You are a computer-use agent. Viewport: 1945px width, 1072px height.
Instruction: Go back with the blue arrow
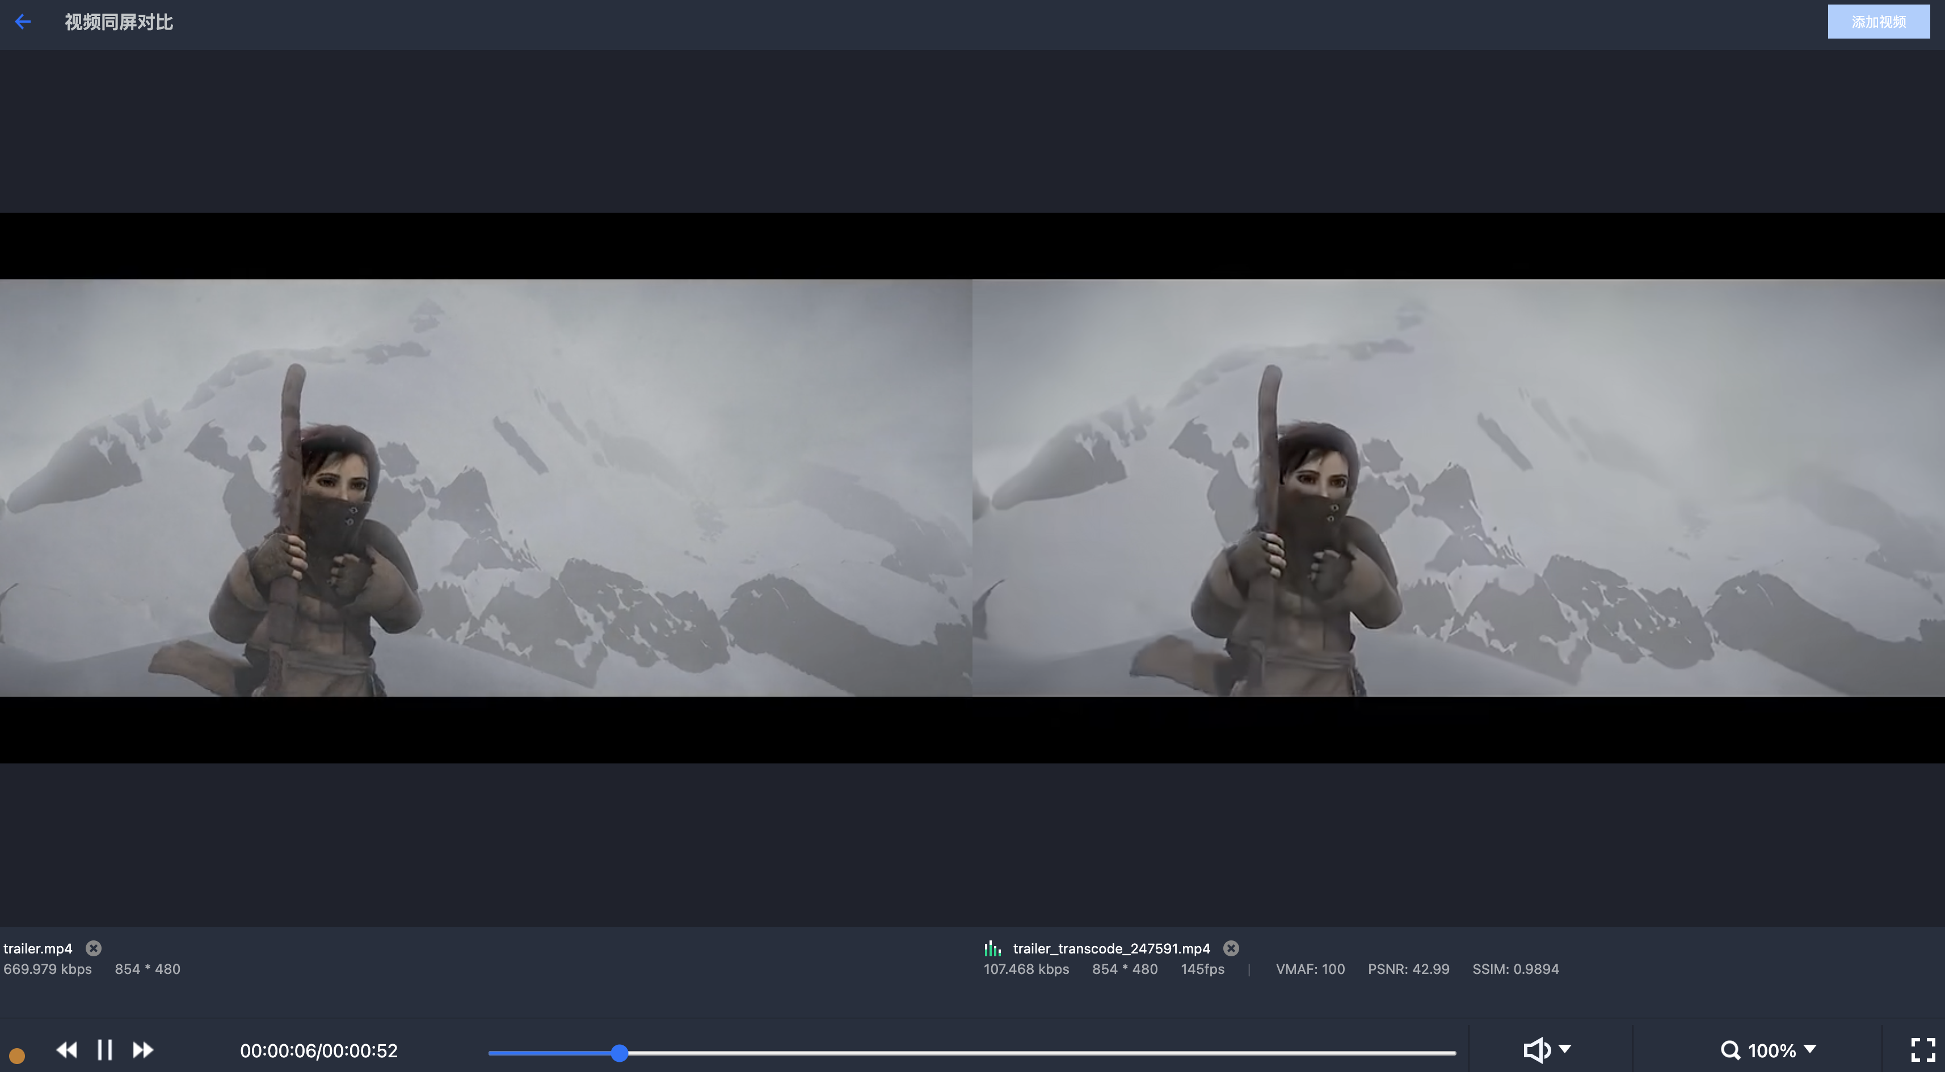tap(23, 22)
